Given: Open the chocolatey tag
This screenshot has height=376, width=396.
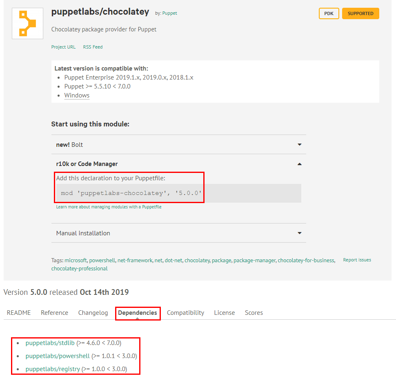Looking at the screenshot, I should (197, 260).
